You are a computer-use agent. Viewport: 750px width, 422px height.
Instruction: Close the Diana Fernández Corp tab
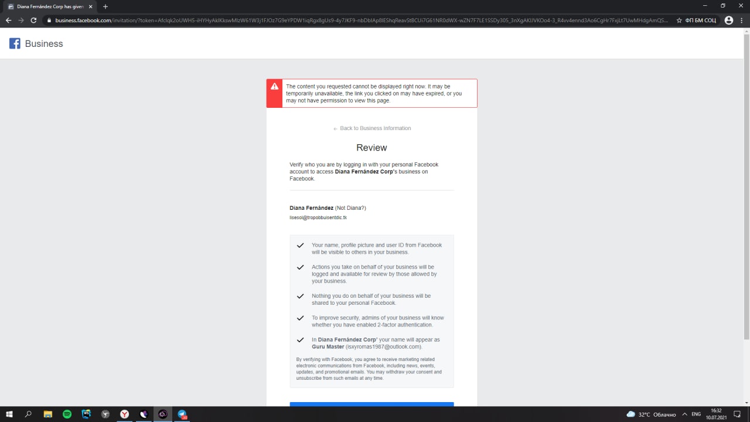[90, 6]
